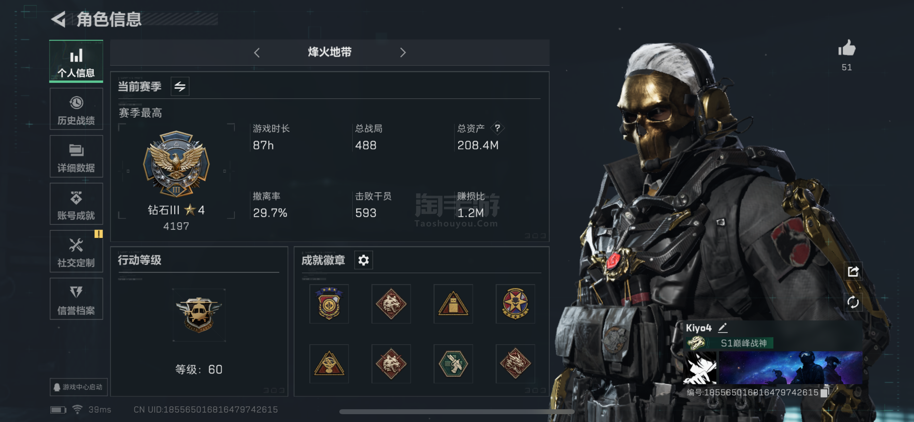The image size is (914, 422).
Task: Click the 游戏中心启动 button
Action: point(78,387)
